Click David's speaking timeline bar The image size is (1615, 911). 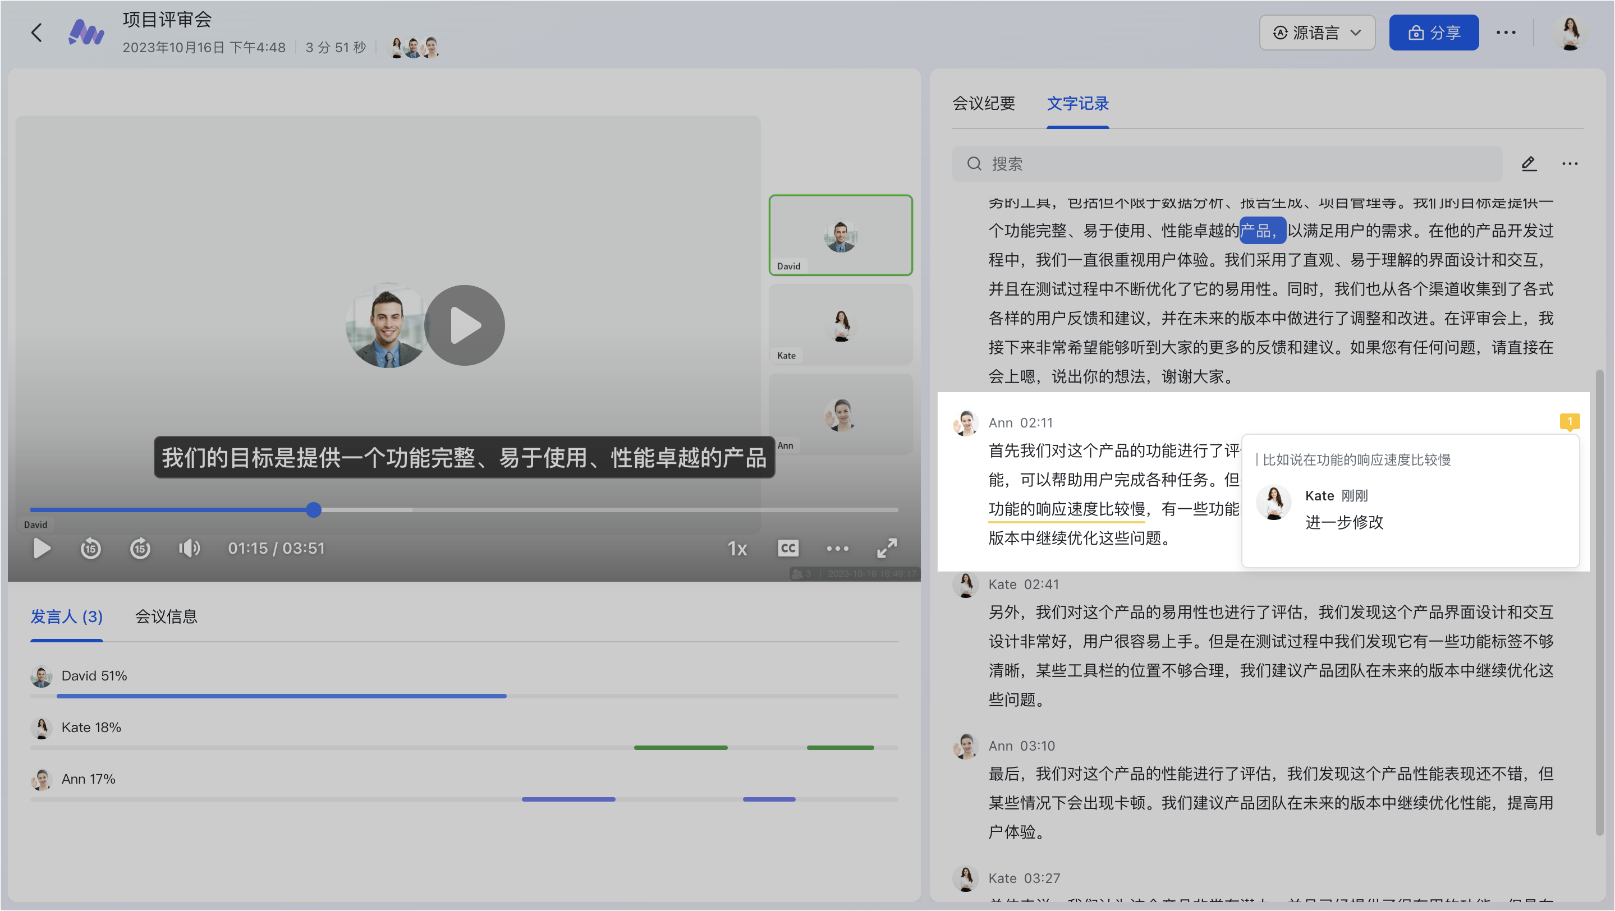point(282,696)
